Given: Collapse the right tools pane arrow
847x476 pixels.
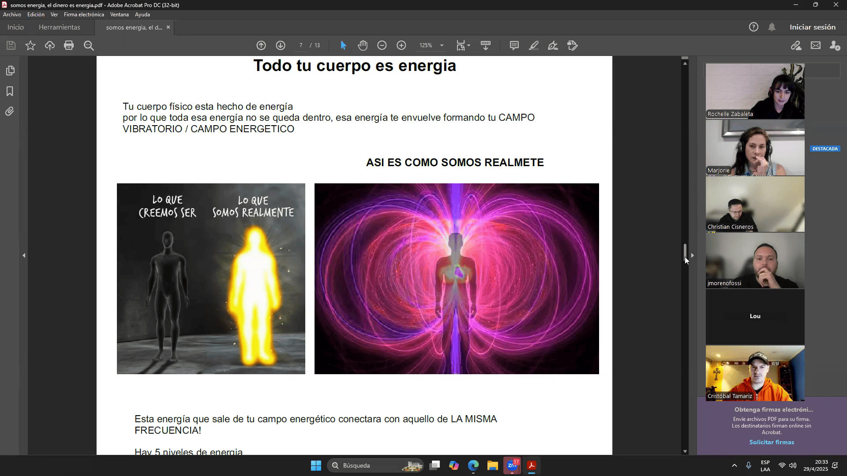Looking at the screenshot, I should (693, 255).
